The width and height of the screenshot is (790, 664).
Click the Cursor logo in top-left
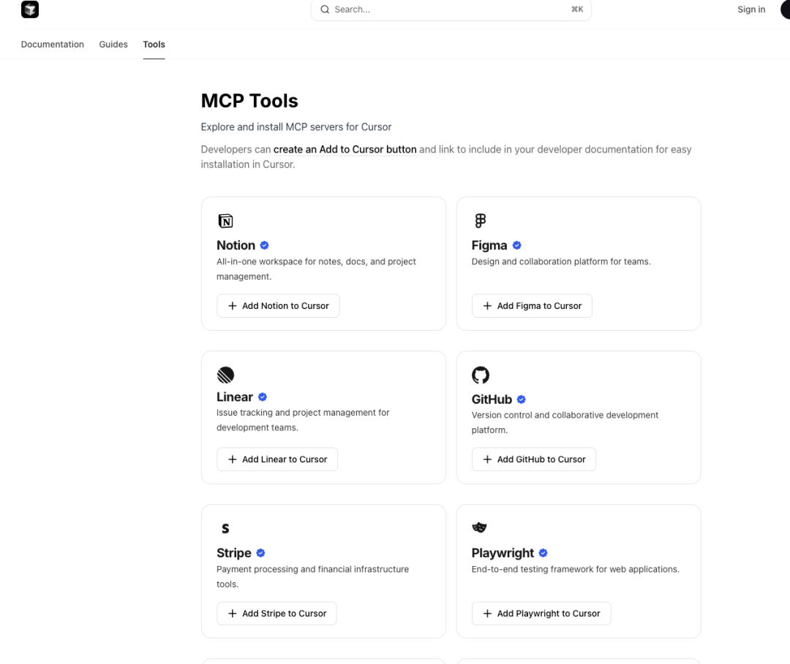pos(30,9)
